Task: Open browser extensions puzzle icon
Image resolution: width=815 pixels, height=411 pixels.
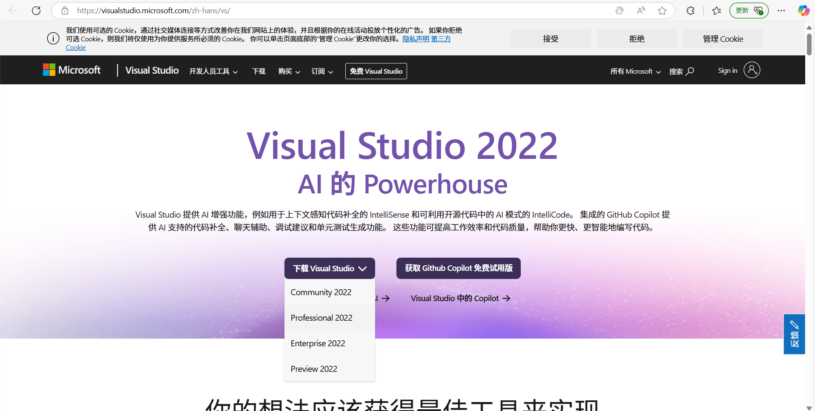Action: click(x=690, y=11)
